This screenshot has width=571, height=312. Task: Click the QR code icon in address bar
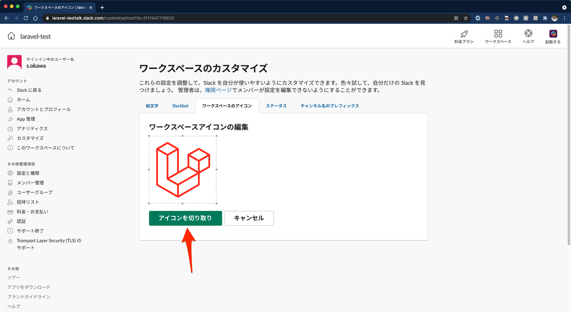click(456, 18)
